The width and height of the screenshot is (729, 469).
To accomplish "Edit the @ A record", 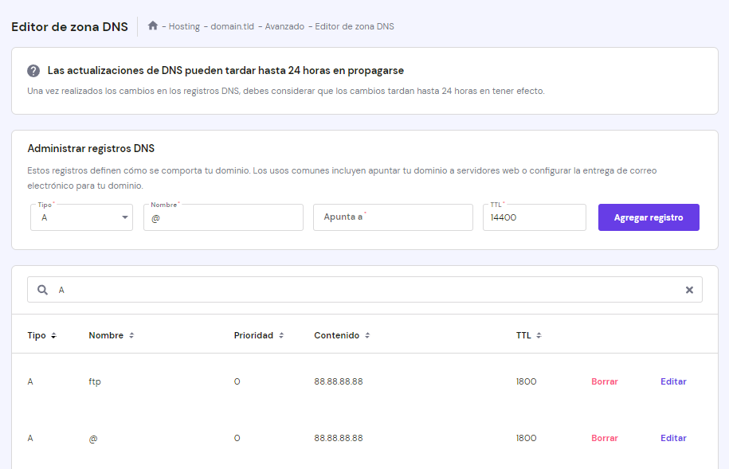I will pos(673,438).
